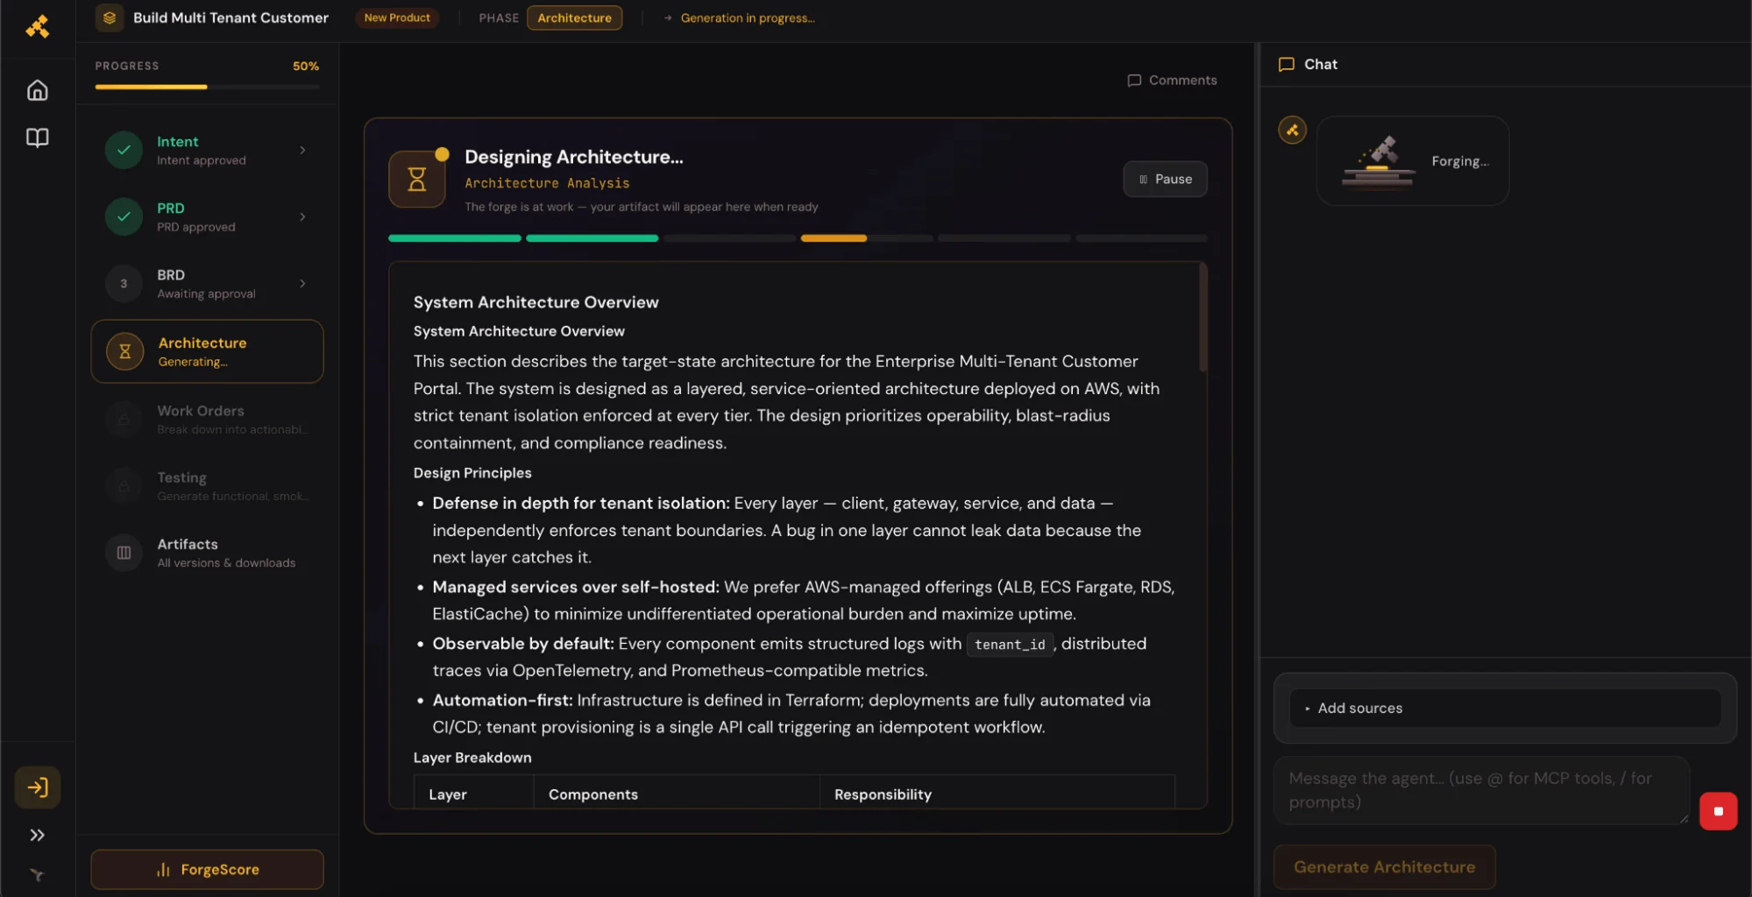The height and width of the screenshot is (897, 1752).
Task: Open the Work Orders step
Action: point(207,420)
